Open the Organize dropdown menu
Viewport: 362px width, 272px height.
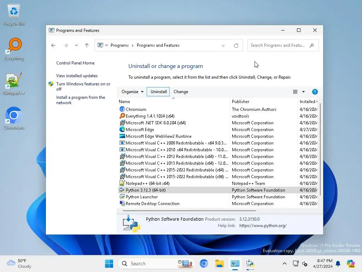point(133,92)
